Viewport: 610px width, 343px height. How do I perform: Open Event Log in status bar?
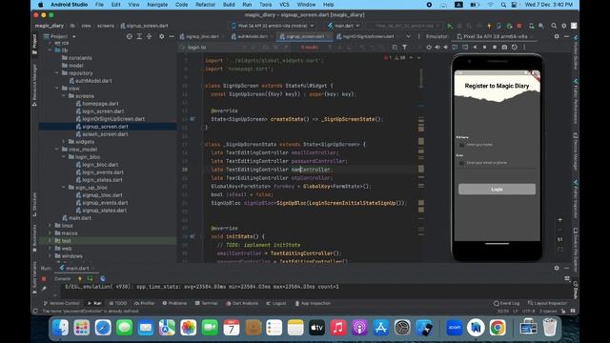[x=507, y=303]
